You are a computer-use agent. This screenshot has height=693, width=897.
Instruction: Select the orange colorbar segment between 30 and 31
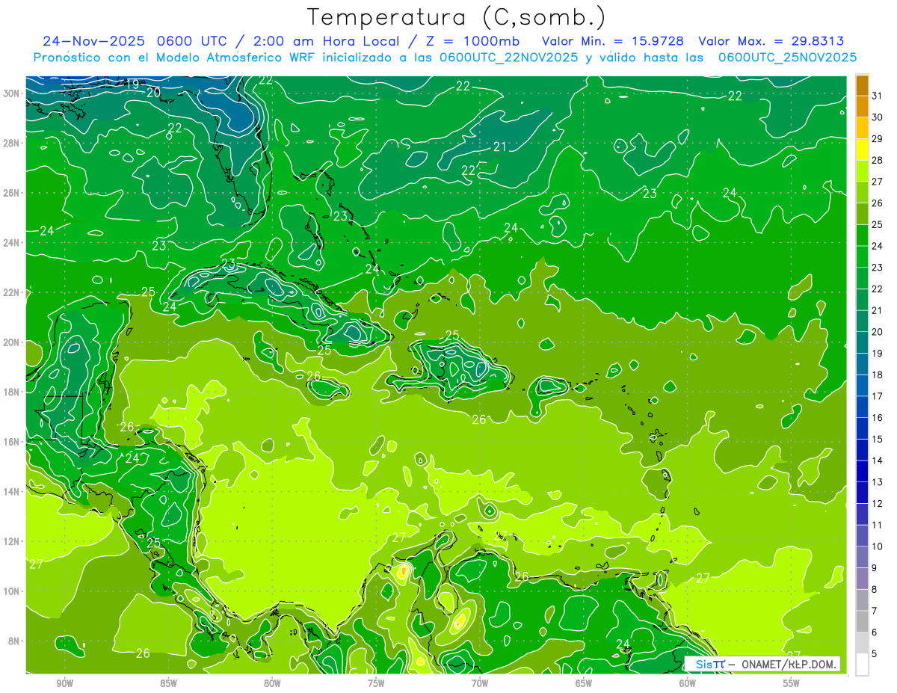(862, 107)
